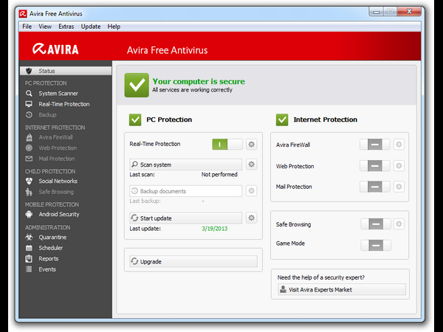Select Reports label in the sidebar
Screen dimensions: 443x332
(49, 259)
